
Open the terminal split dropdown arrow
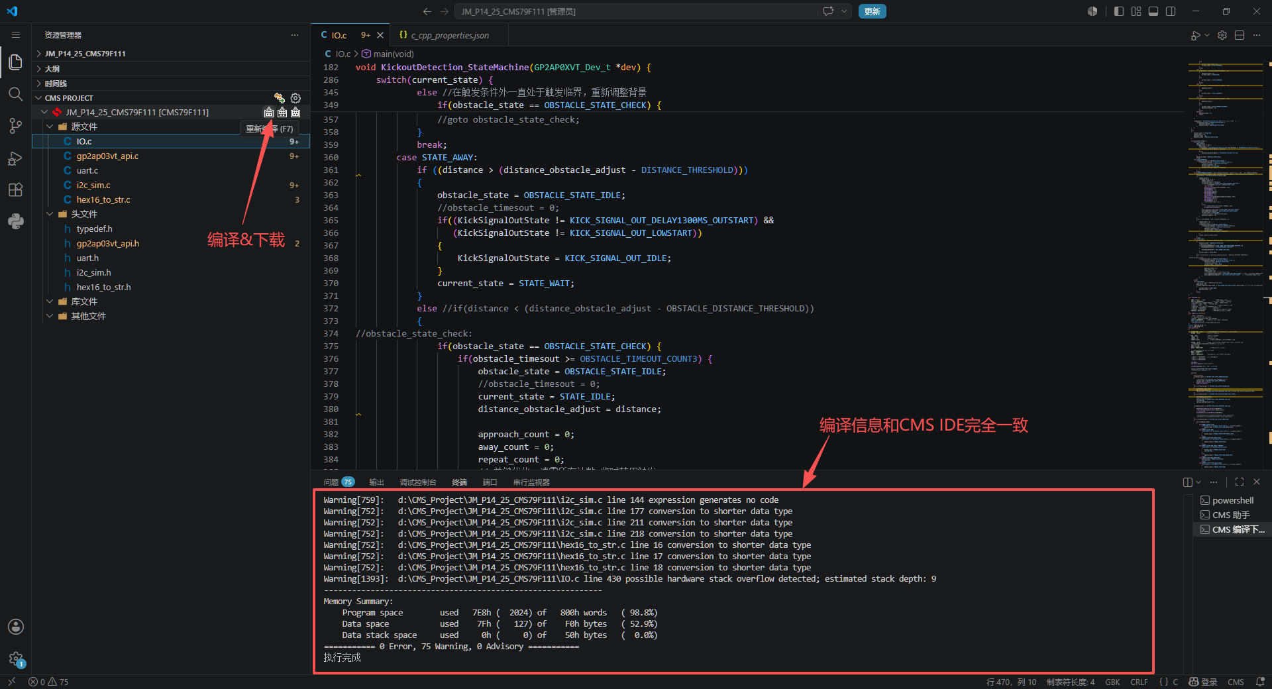pyautogui.click(x=1198, y=482)
